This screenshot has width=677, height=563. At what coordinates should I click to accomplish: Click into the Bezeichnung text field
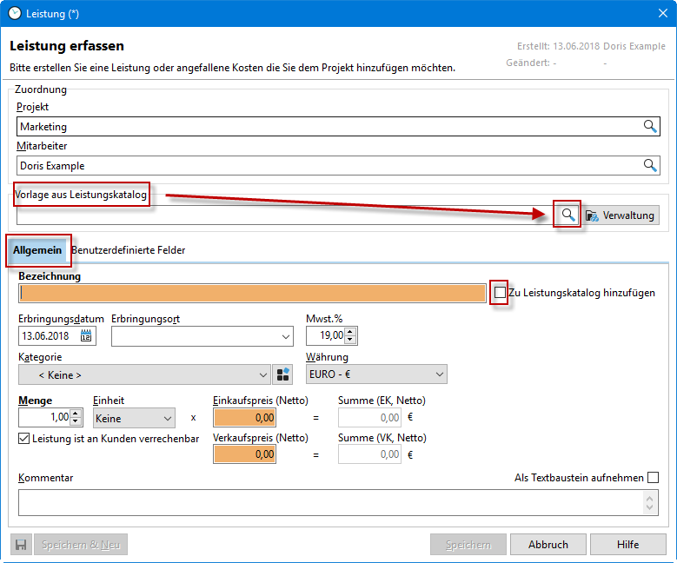click(x=250, y=294)
